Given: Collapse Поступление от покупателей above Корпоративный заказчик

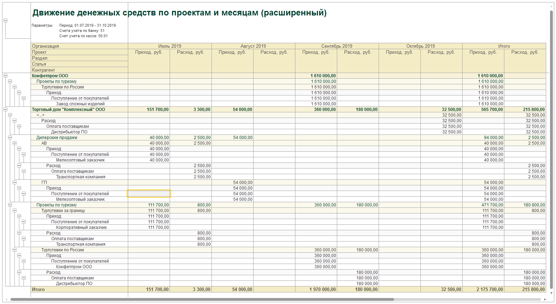Looking at the screenshot, I should pos(24,222).
